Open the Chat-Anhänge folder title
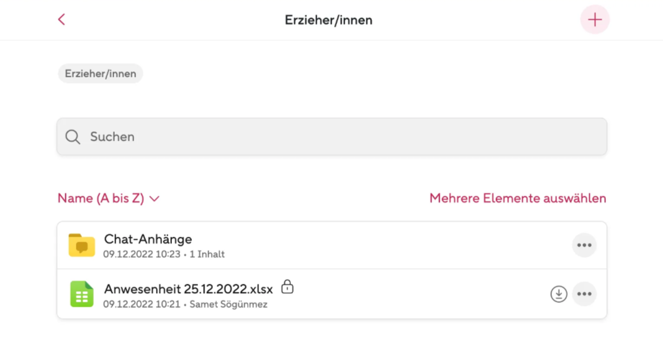 click(148, 239)
